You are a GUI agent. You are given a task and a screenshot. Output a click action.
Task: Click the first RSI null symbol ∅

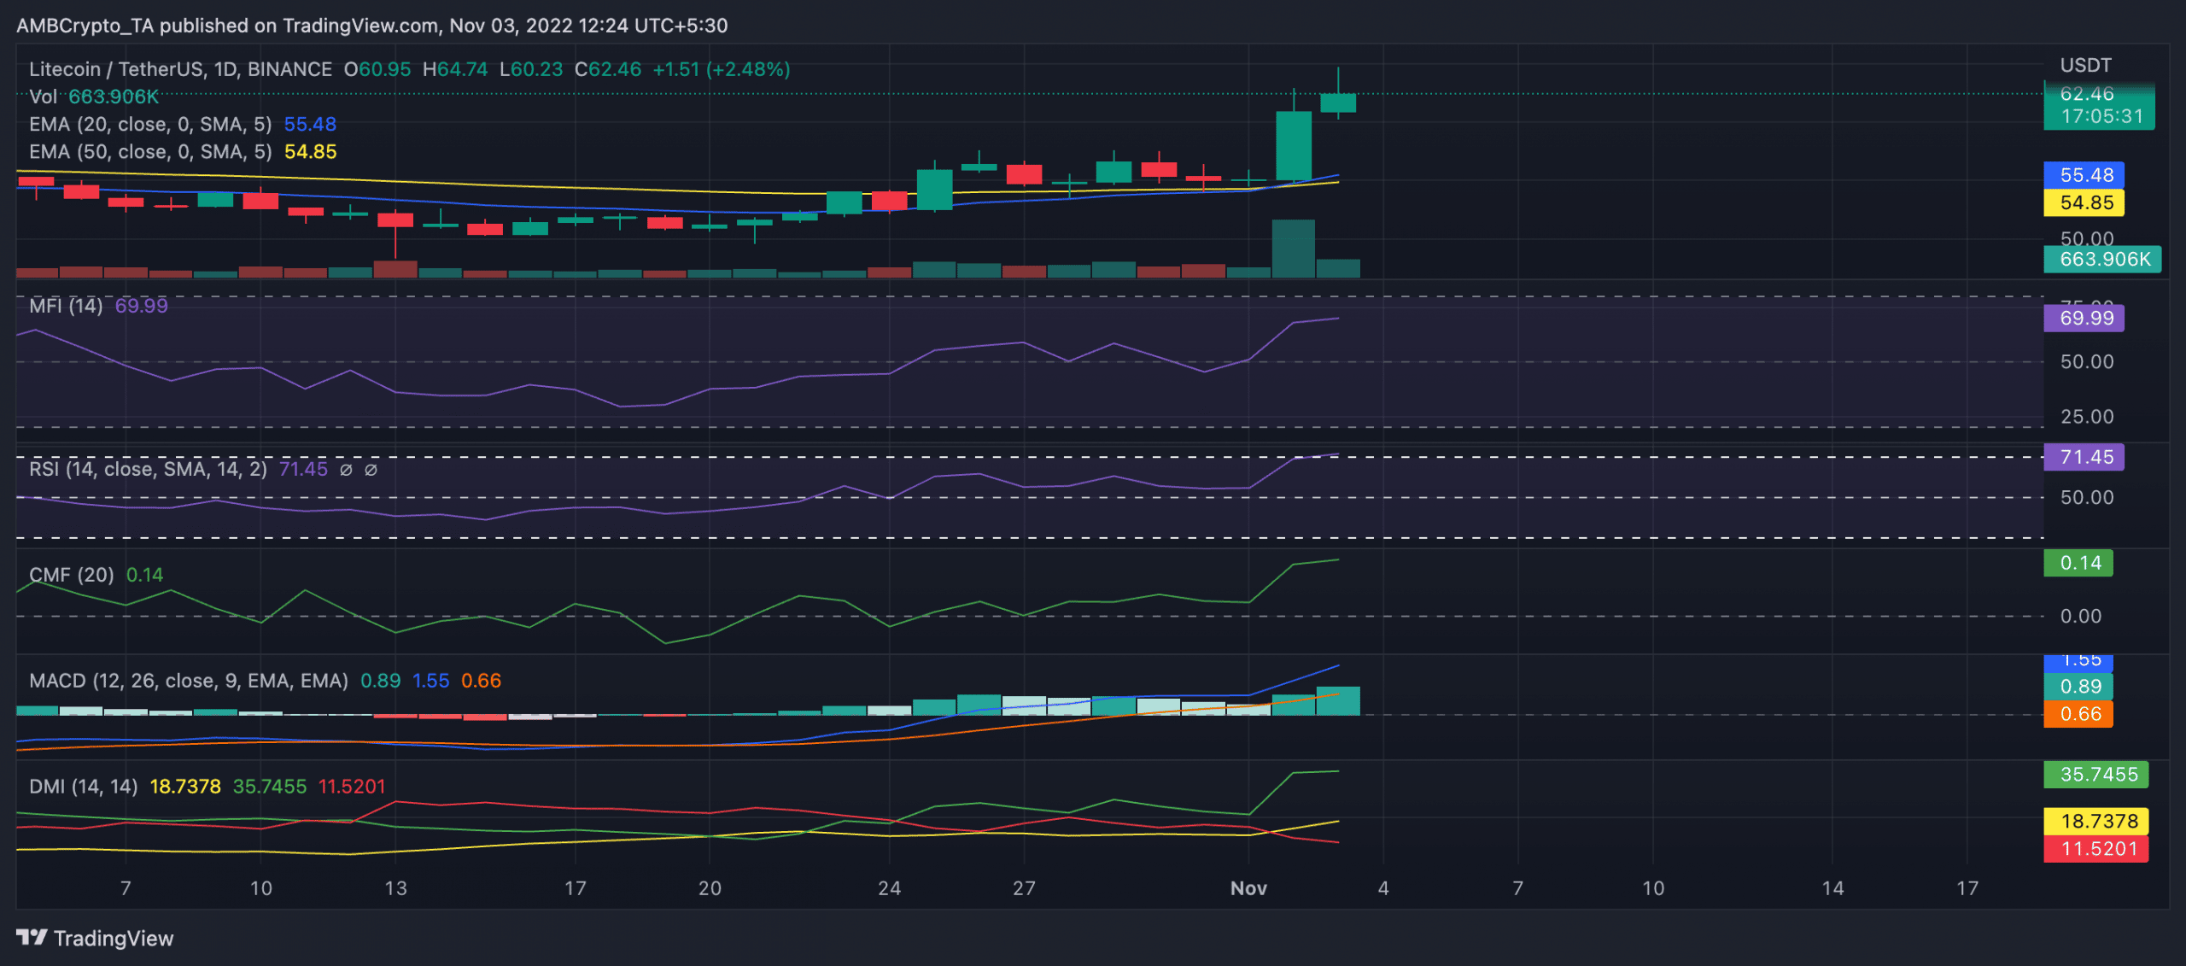pyautogui.click(x=346, y=469)
